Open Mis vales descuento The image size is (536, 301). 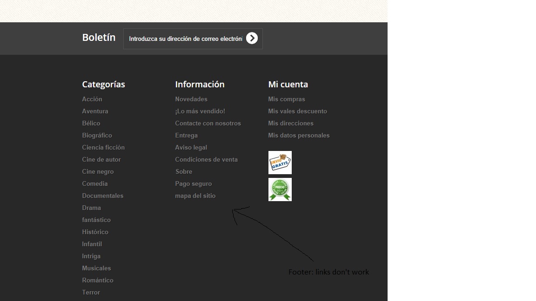point(297,111)
